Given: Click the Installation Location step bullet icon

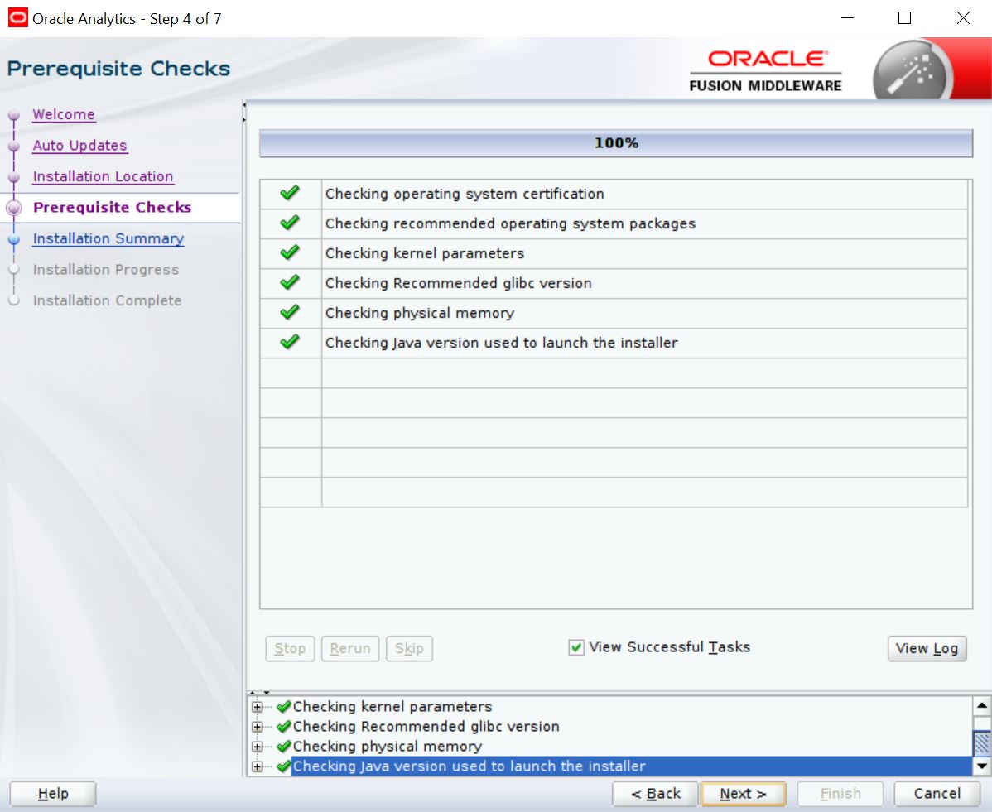Looking at the screenshot, I should pos(14,177).
